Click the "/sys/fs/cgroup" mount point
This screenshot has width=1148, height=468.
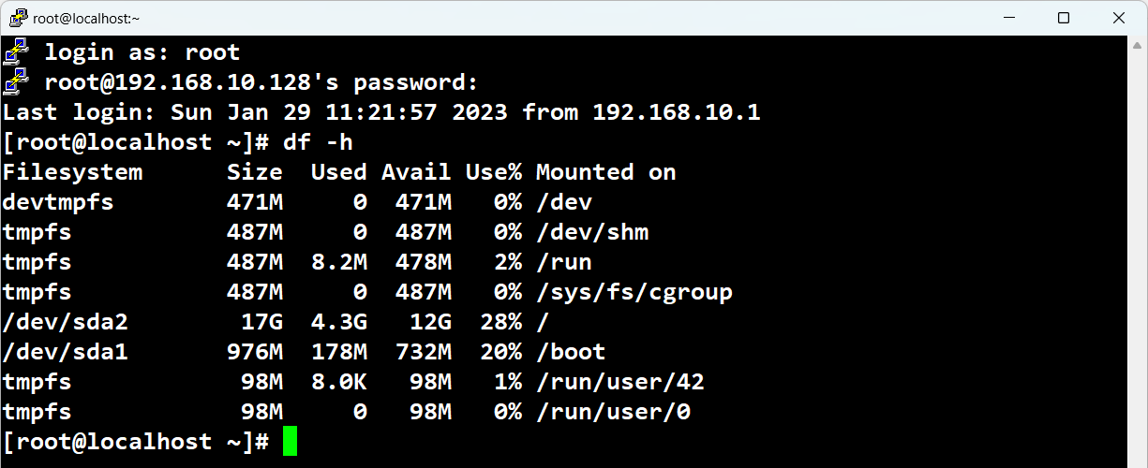[634, 292]
